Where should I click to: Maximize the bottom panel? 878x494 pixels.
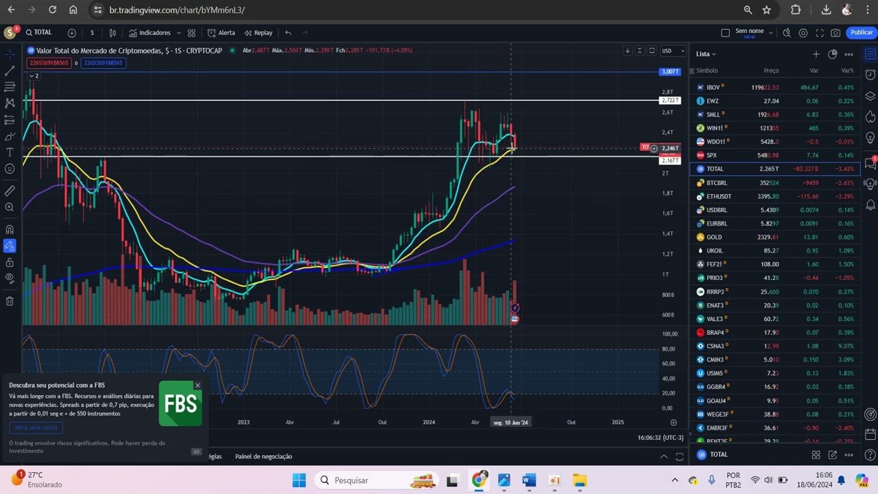tap(680, 456)
